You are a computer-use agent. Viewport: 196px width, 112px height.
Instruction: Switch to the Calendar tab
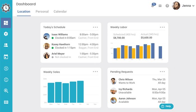click(60, 11)
